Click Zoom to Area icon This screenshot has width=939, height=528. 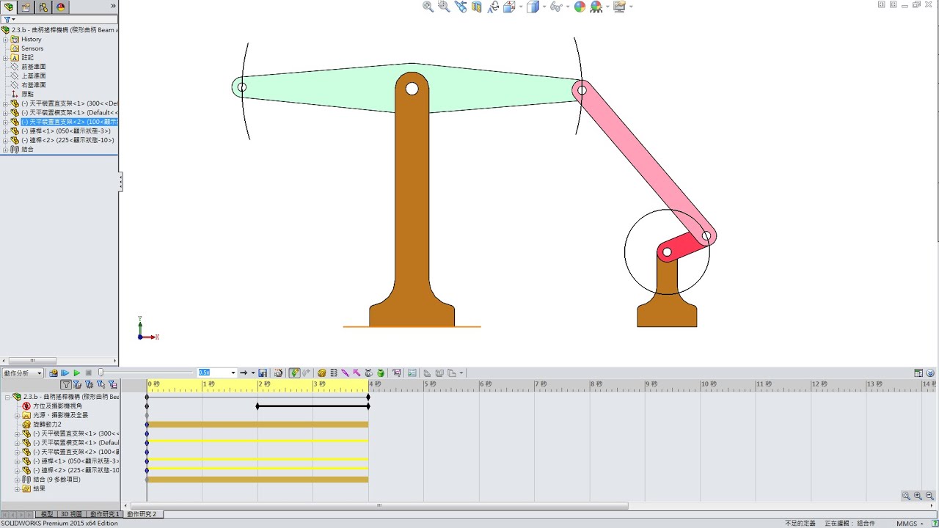pos(444,7)
